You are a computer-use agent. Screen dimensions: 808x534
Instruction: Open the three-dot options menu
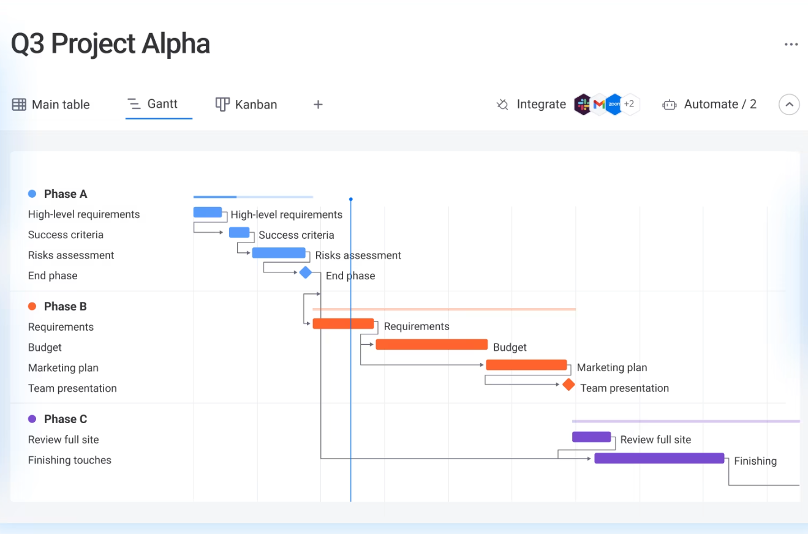coord(791,43)
